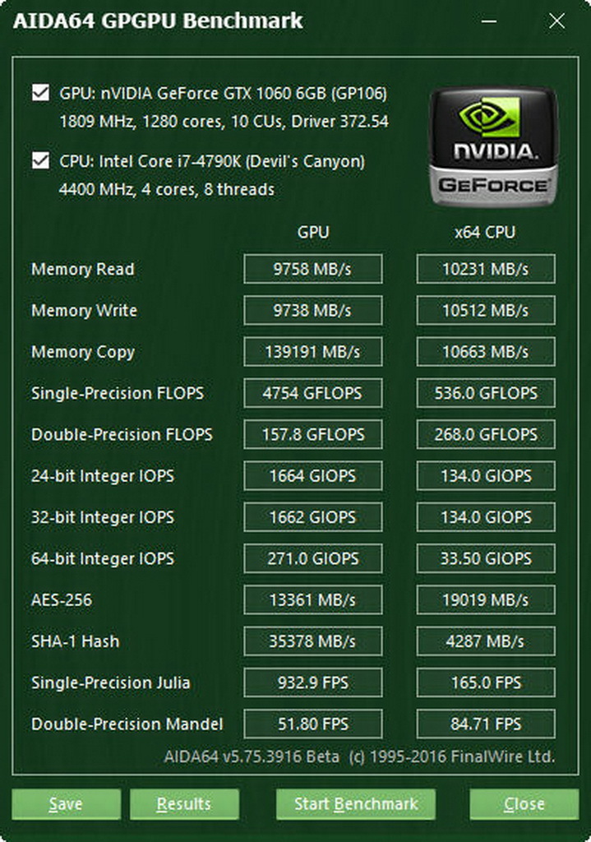Open the Results button
Image resolution: width=591 pixels, height=842 pixels.
click(184, 803)
